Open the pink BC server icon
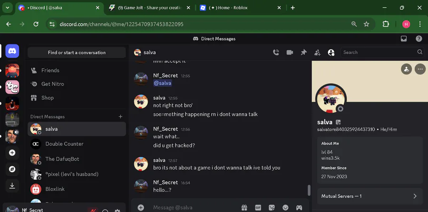 click(x=12, y=87)
